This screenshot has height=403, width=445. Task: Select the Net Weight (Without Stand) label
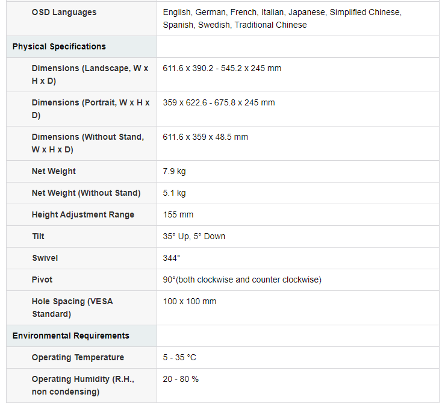click(86, 193)
